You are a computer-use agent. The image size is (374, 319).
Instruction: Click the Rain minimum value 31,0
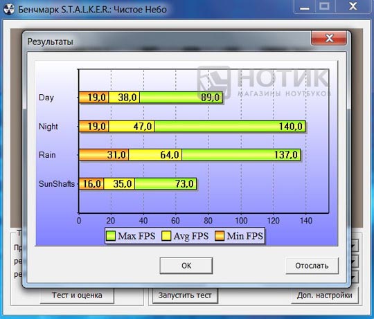pyautogui.click(x=116, y=155)
